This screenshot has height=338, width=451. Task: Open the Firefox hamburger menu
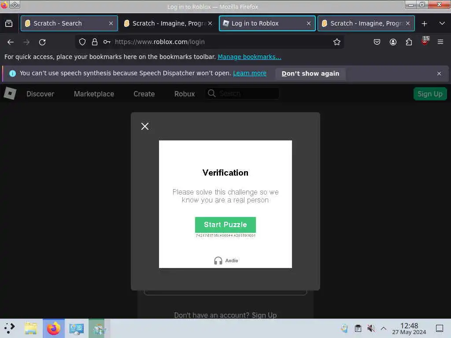440,42
